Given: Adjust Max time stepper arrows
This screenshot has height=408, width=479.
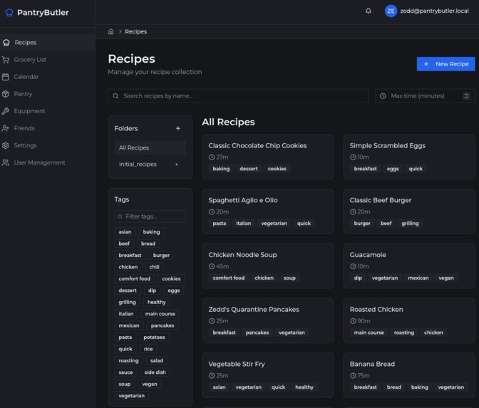Looking at the screenshot, I should [x=466, y=96].
